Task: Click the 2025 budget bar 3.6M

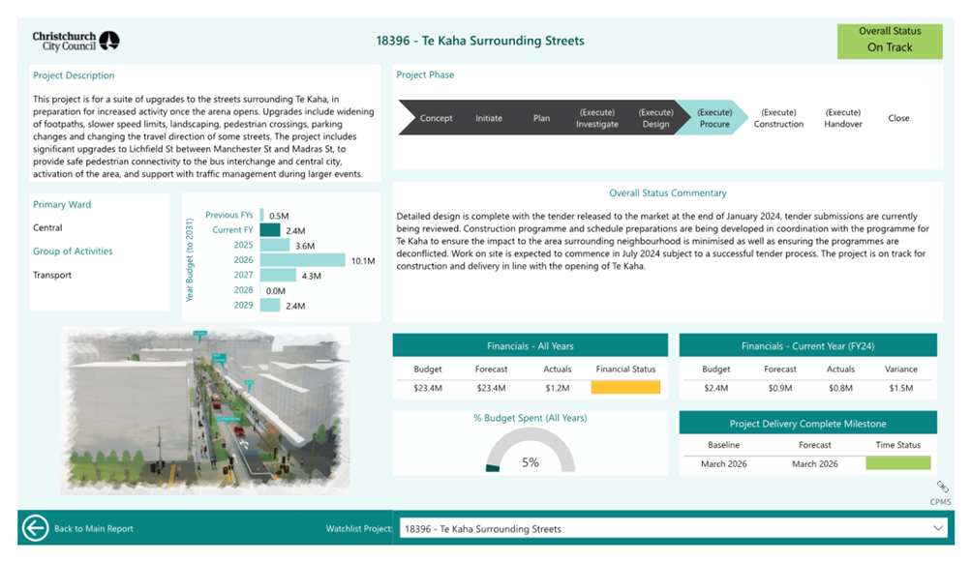Action: [275, 245]
